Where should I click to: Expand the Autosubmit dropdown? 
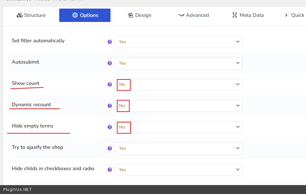pos(178,63)
